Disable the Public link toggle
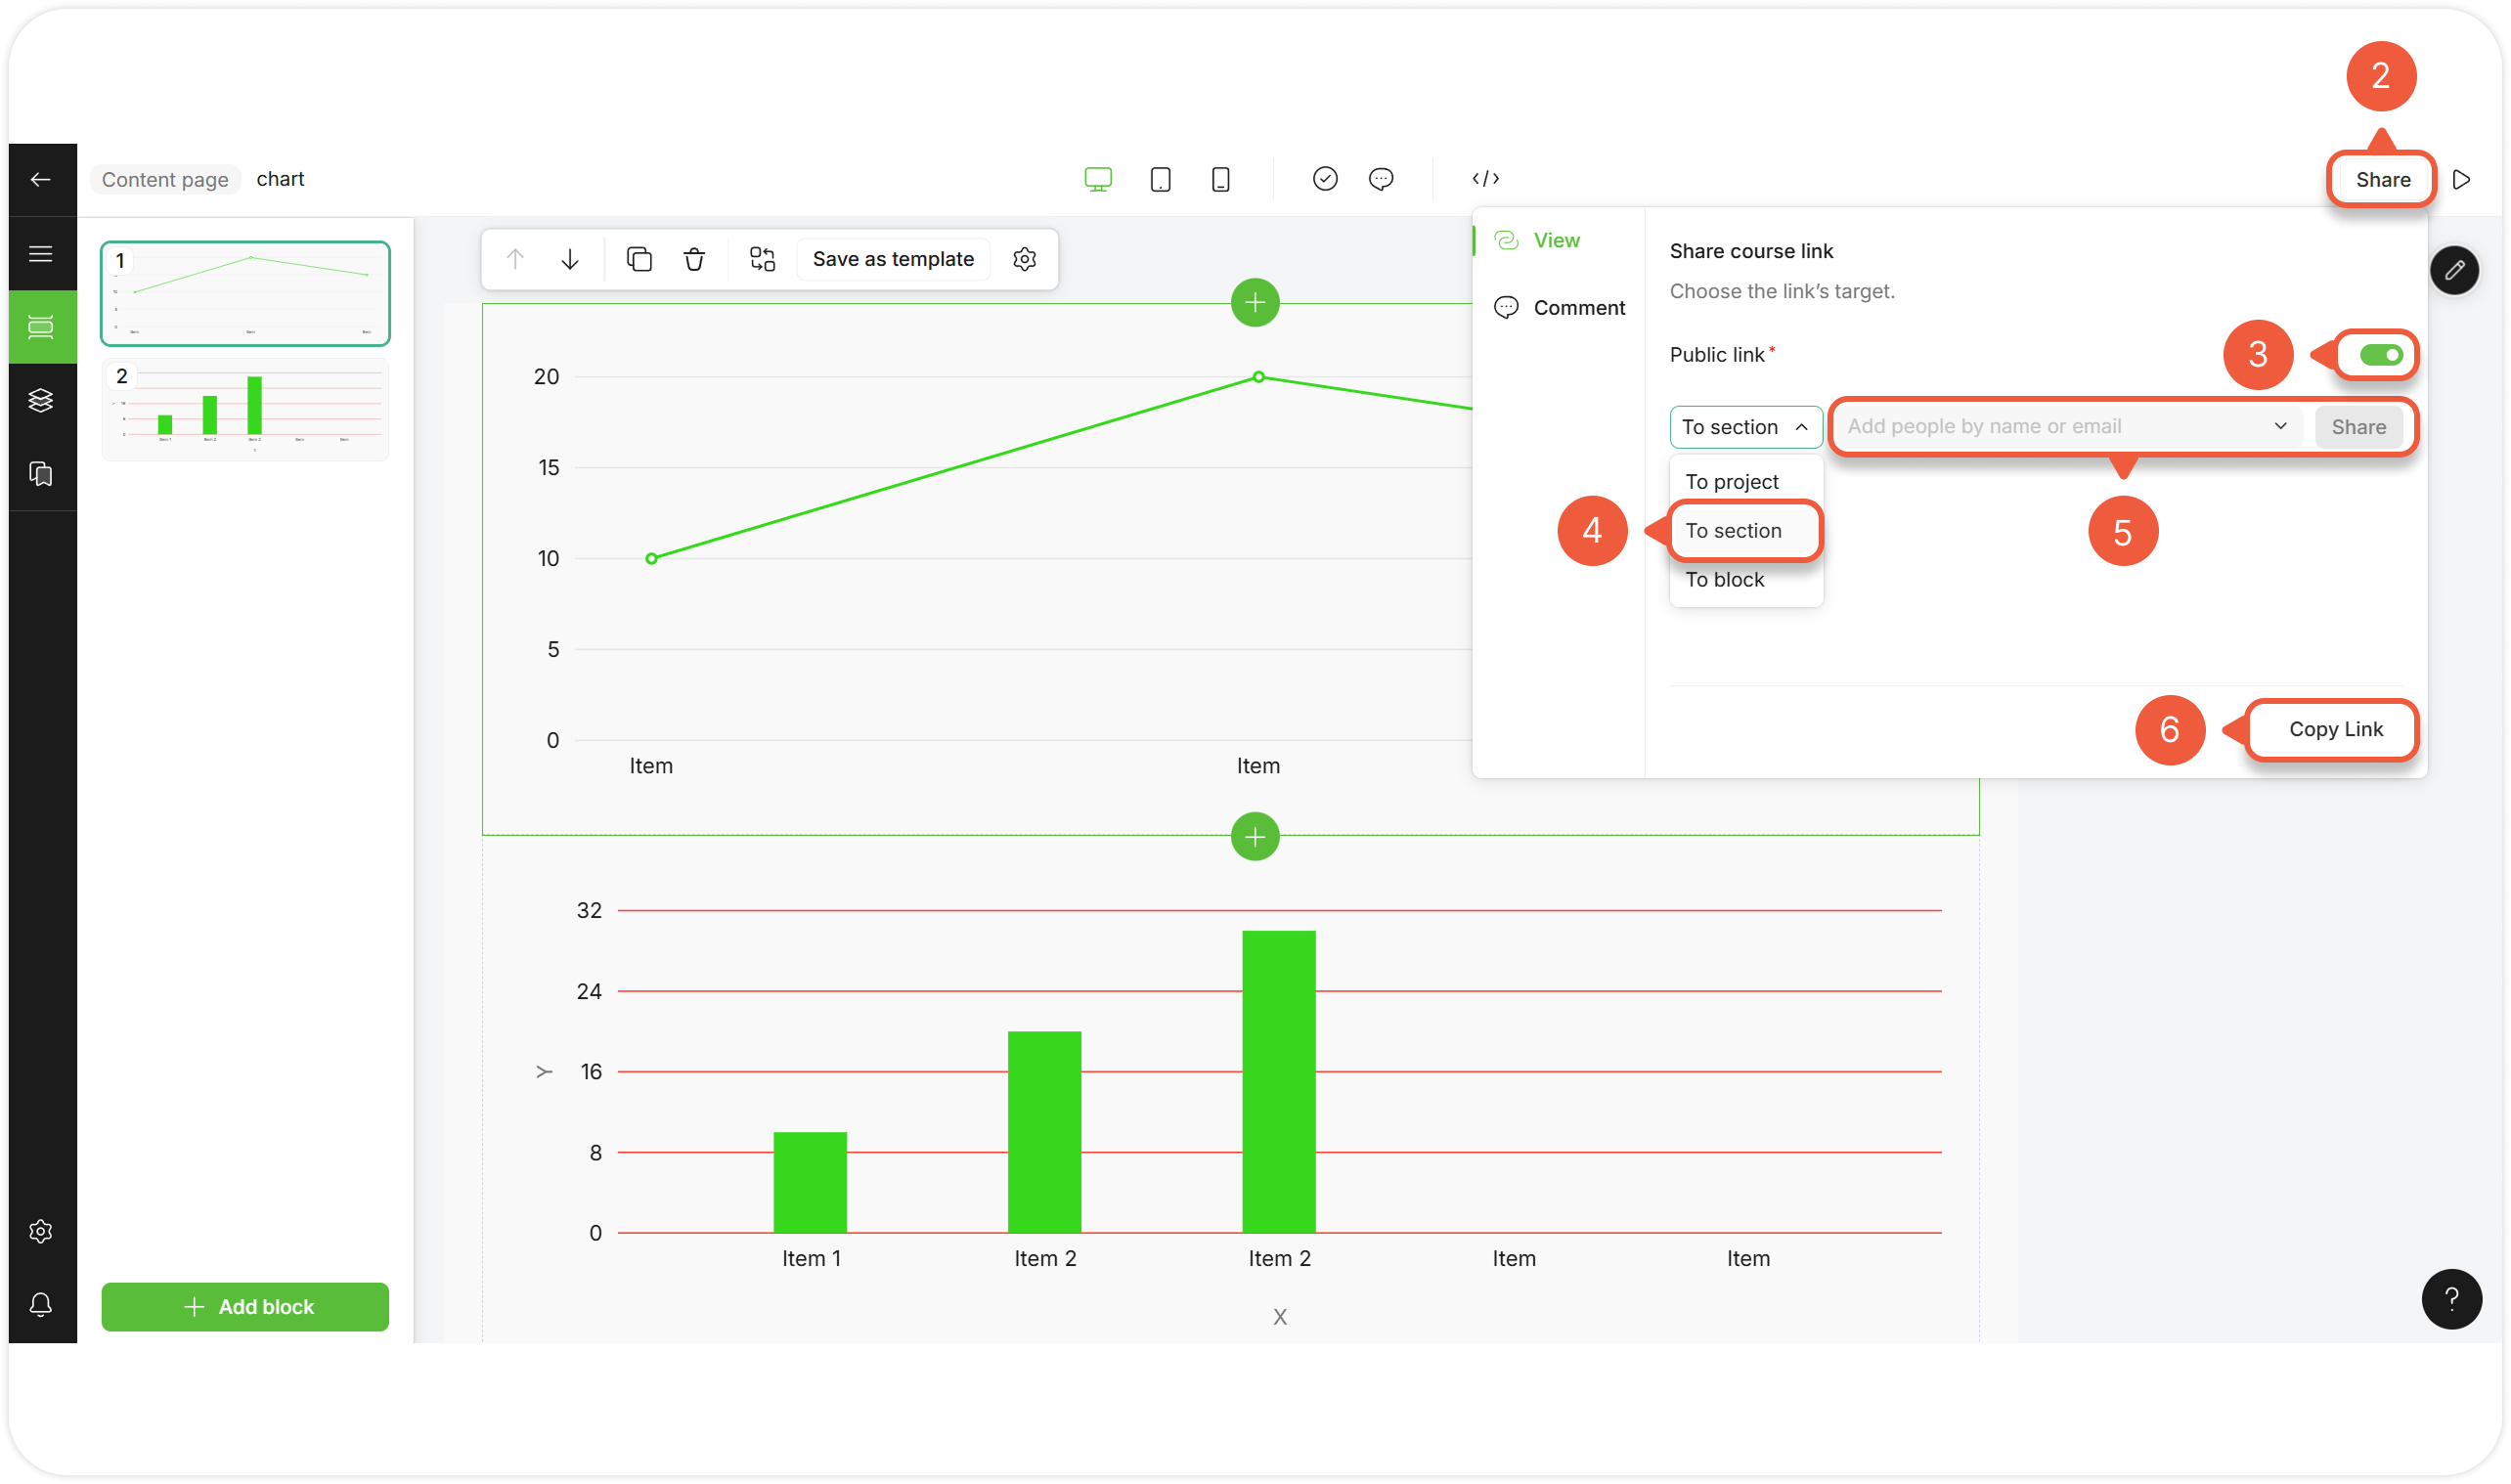The width and height of the screenshot is (2511, 1484). [2380, 355]
